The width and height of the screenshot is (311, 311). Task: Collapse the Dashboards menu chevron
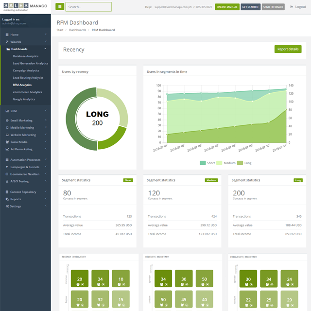pyautogui.click(x=45, y=49)
